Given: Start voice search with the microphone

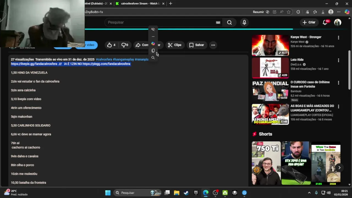Looking at the screenshot, I should [244, 23].
